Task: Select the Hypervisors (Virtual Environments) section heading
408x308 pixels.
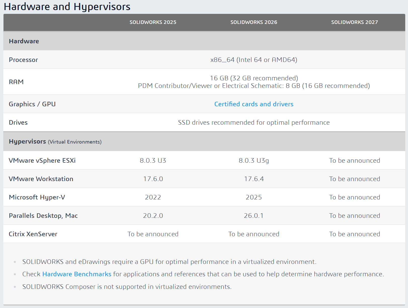Action: point(55,142)
